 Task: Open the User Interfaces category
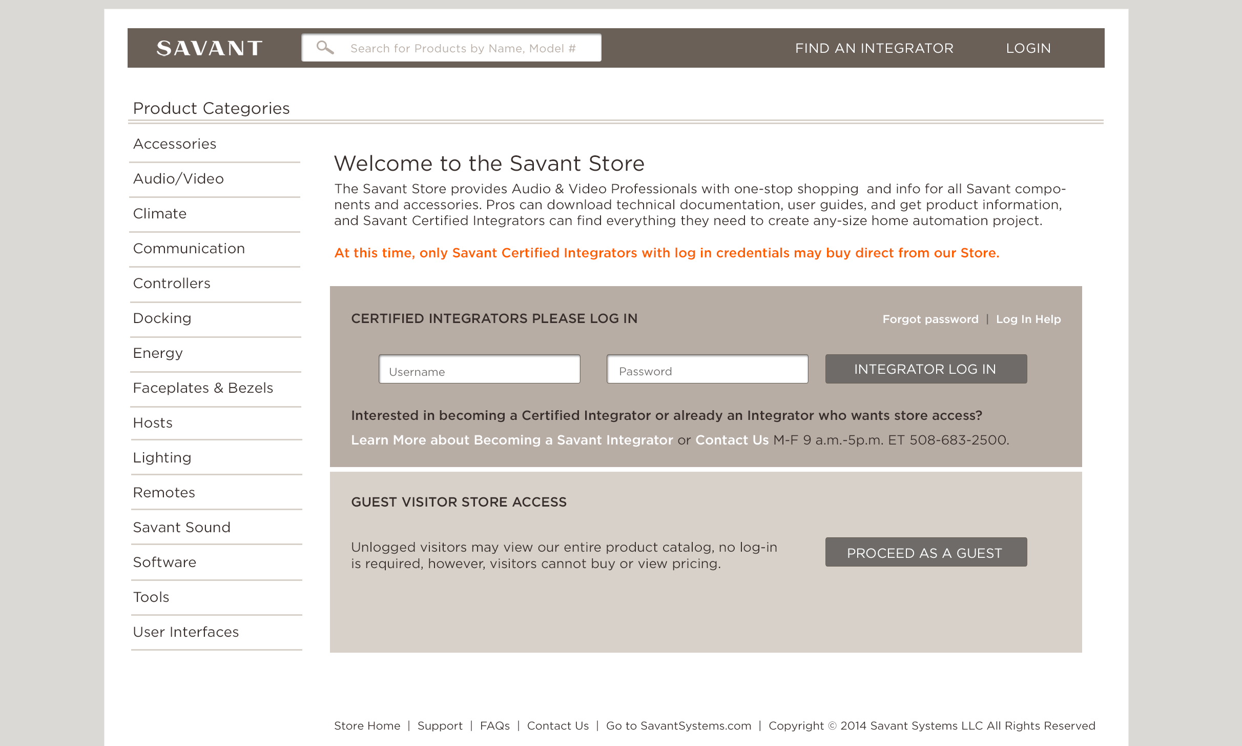[x=186, y=632]
